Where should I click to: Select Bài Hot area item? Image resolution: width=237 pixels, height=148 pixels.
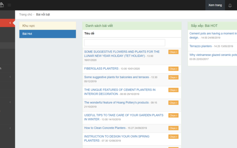click(48, 34)
